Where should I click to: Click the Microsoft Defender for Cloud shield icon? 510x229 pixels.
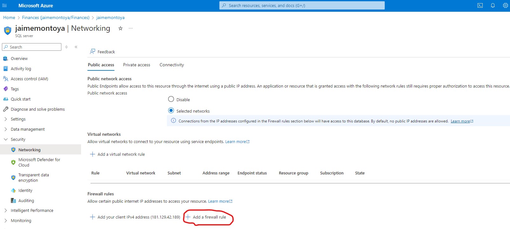click(x=13, y=162)
